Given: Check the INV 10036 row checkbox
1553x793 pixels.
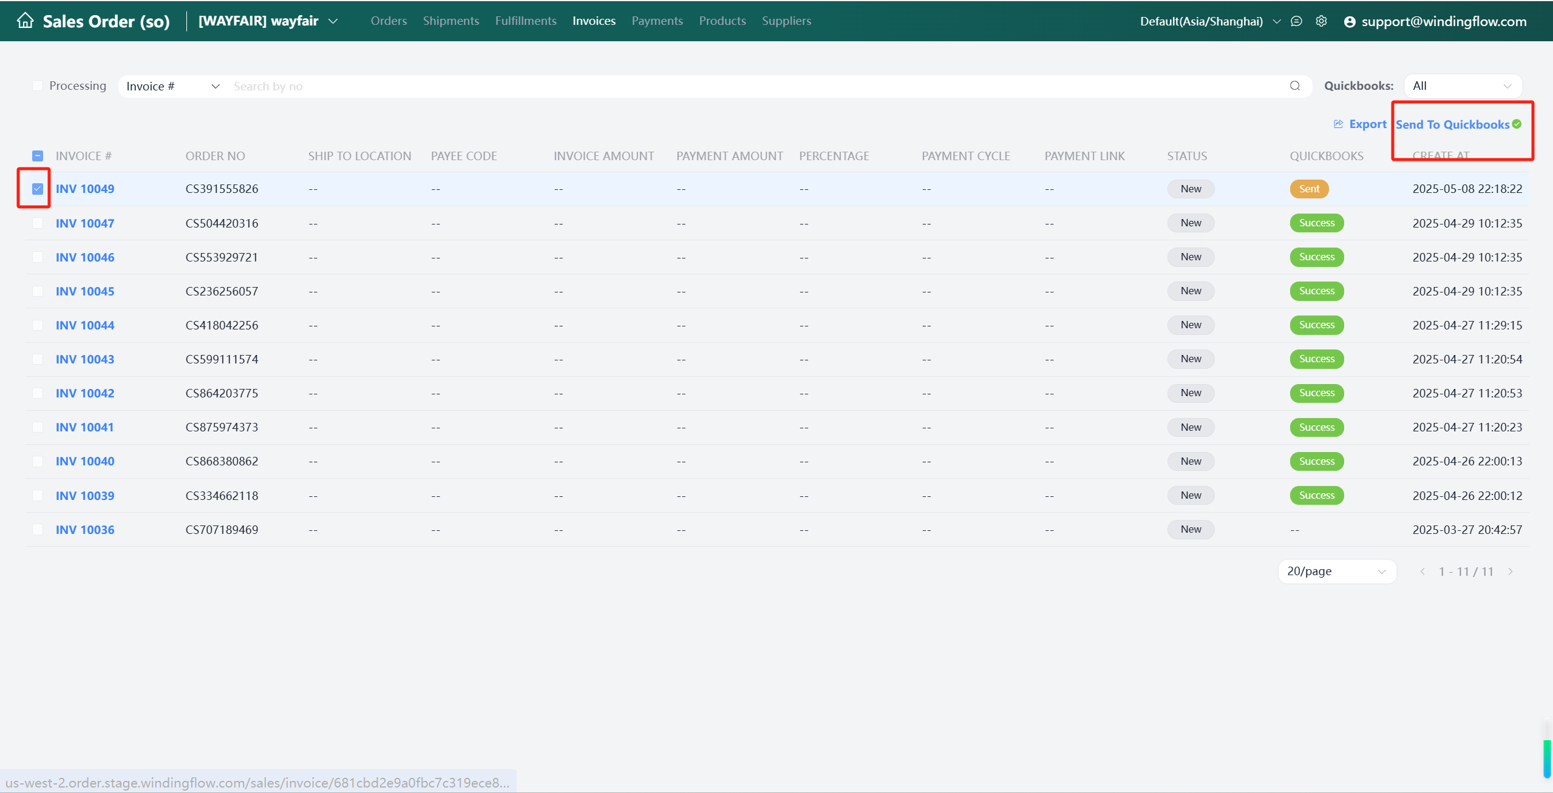Looking at the screenshot, I should coord(38,530).
